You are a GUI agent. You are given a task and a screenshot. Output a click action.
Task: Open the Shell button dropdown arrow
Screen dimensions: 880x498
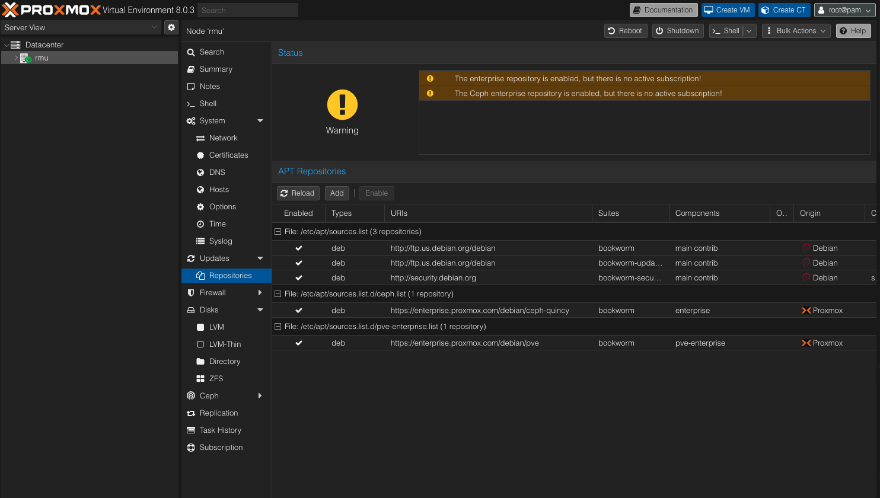749,31
